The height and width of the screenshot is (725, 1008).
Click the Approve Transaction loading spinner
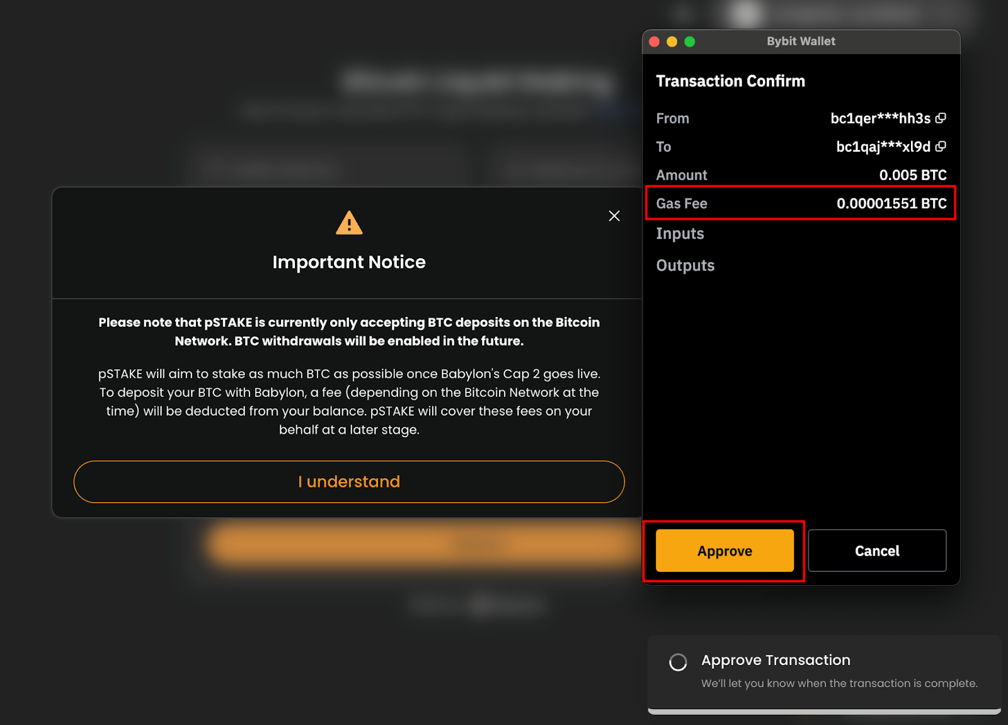coord(678,662)
